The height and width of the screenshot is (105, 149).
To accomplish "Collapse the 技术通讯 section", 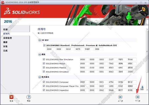I will 40,77.
